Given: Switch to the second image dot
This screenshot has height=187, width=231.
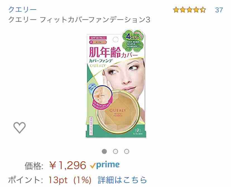Looking at the screenshot, I should 116,151.
